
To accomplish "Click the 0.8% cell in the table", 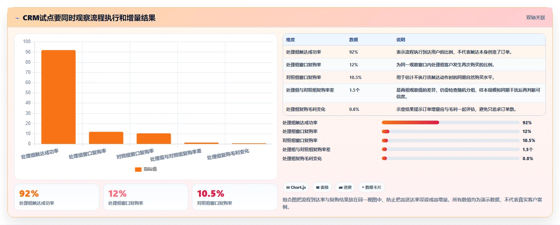I will click(x=354, y=109).
